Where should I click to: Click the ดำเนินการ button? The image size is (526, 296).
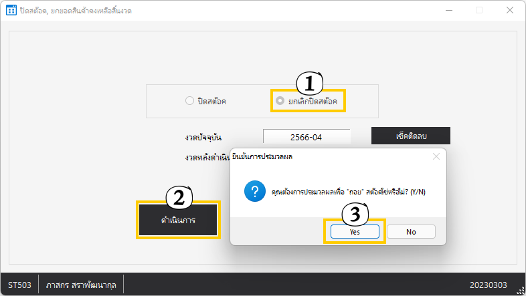(x=178, y=220)
